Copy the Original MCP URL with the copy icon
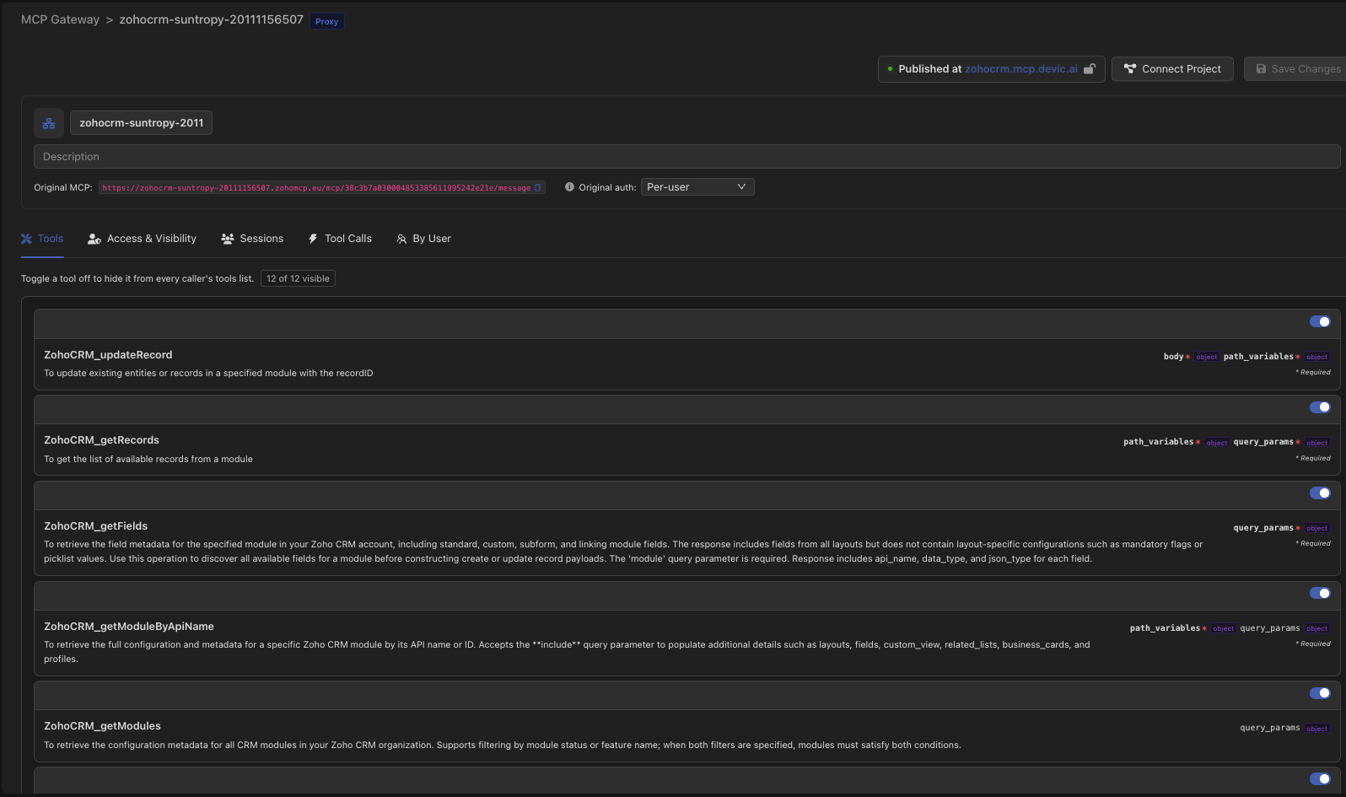 tap(538, 187)
